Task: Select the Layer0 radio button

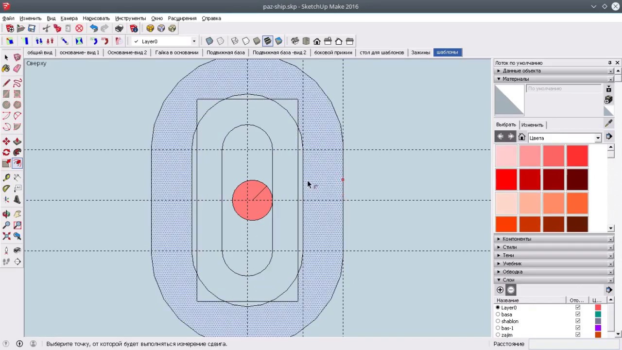Action: (498, 308)
